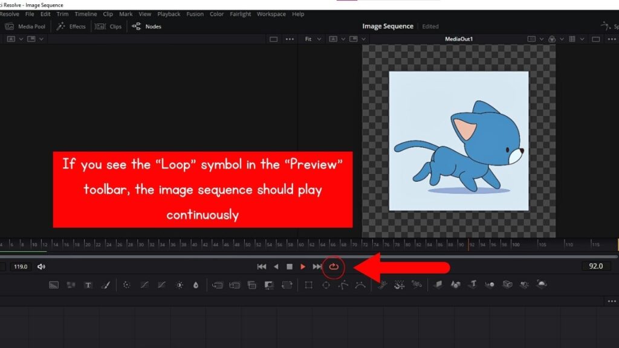Select the Blur tool
This screenshot has width=619, height=348.
126,285
